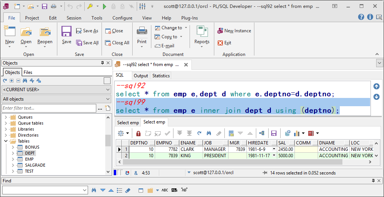The height and width of the screenshot is (197, 384).
Task: Refresh the result grid with the curved arrow
Action: (x=199, y=133)
